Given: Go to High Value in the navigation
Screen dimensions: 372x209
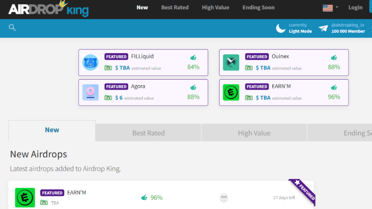Looking at the screenshot, I should tap(215, 7).
